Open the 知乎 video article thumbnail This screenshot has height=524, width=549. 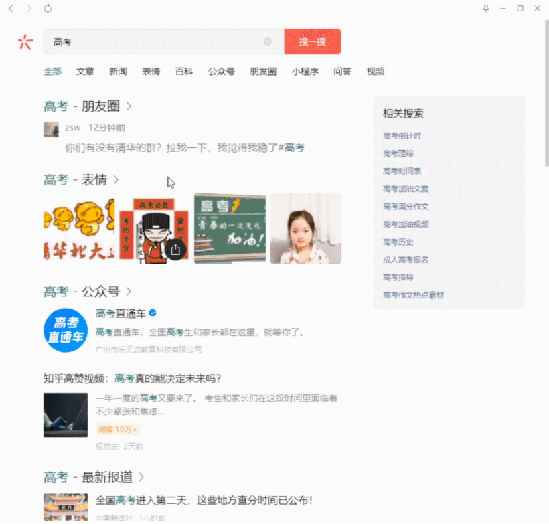point(66,415)
